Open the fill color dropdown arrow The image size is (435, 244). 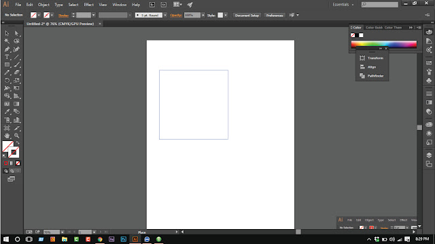pos(39,15)
